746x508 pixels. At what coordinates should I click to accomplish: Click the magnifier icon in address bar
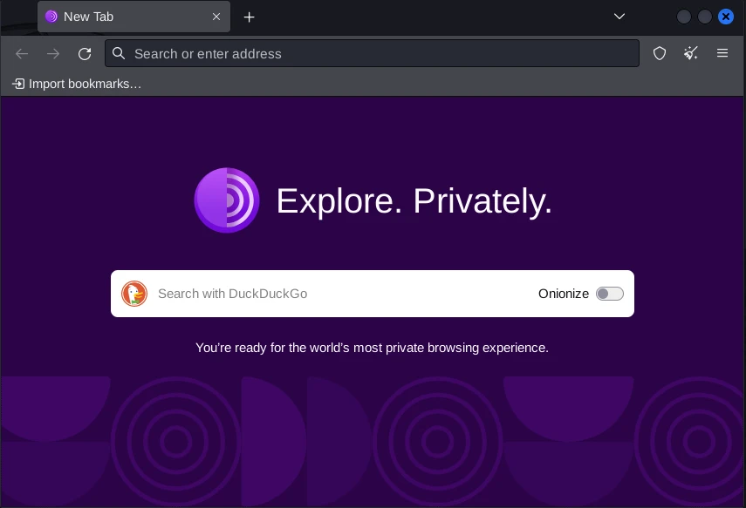[x=120, y=53]
